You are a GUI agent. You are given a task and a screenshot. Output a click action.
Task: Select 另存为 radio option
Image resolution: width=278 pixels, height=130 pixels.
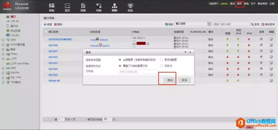[x=161, y=66]
